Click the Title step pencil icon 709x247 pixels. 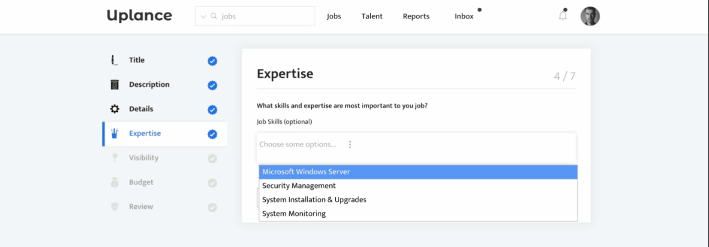point(114,60)
